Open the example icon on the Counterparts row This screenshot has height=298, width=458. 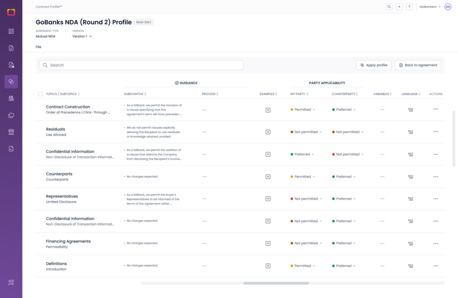tap(268, 176)
